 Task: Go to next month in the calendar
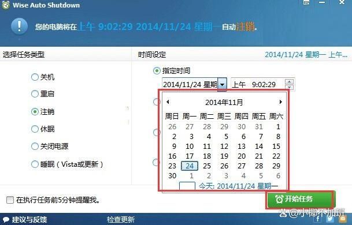(280, 102)
